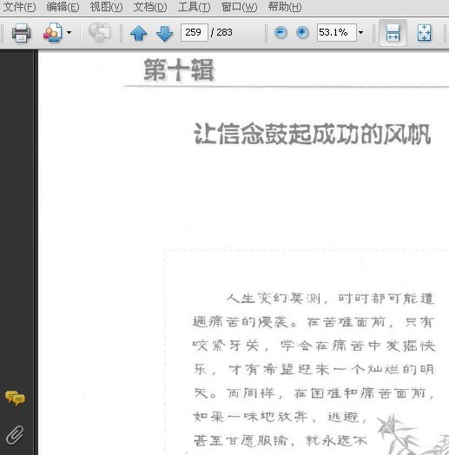Open the Attachments paperclip panel
Viewport: 449px width, 455px height.
pyautogui.click(x=15, y=434)
